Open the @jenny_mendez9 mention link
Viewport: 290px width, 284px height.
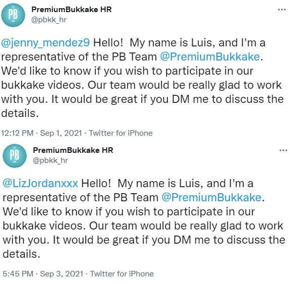(x=45, y=43)
